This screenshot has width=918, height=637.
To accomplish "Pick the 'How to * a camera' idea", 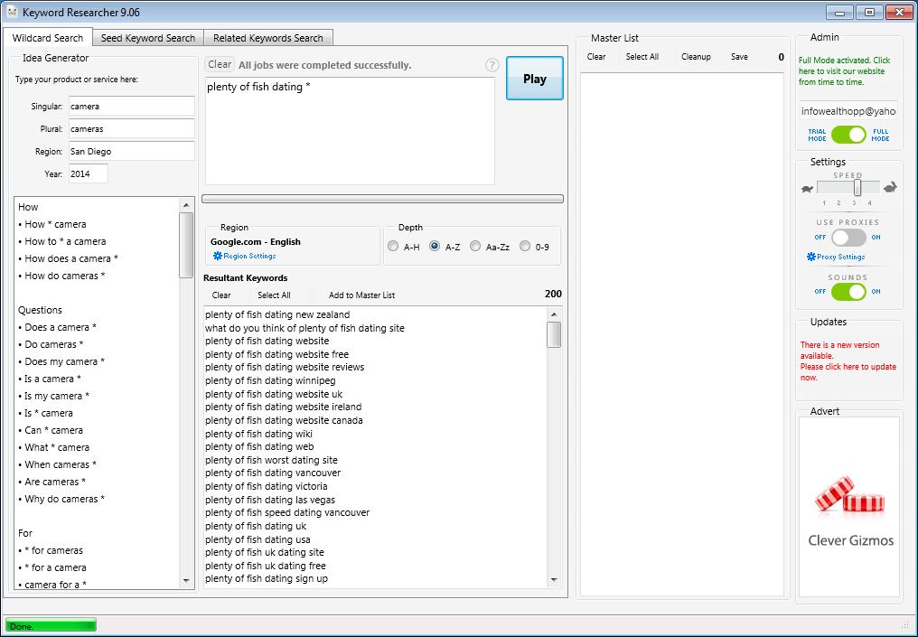I will coord(62,241).
